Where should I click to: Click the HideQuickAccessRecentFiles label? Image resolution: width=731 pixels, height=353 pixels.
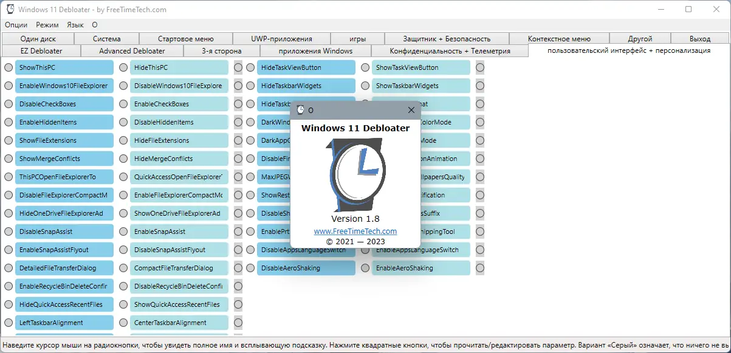[64, 304]
